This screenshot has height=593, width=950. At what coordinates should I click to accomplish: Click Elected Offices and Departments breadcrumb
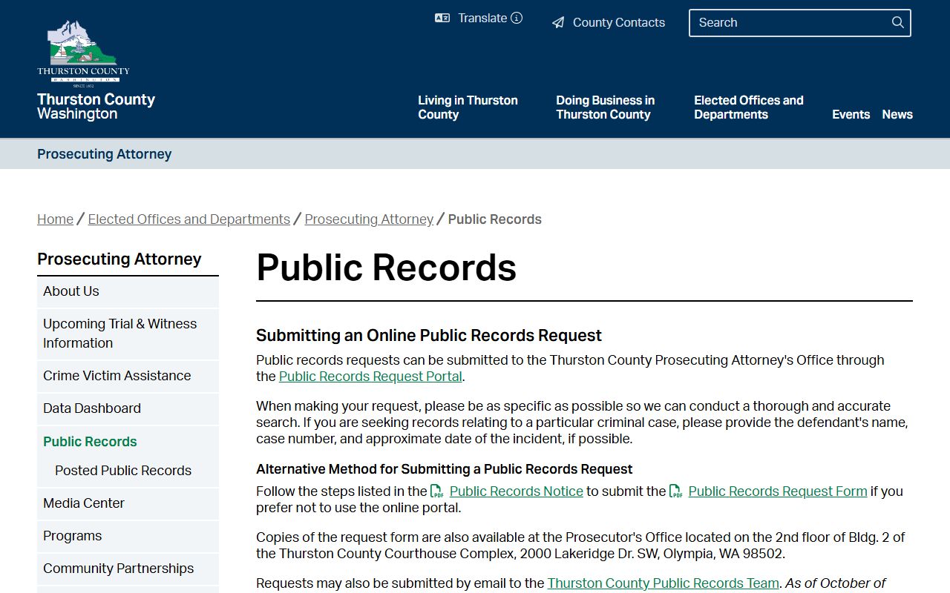click(189, 219)
